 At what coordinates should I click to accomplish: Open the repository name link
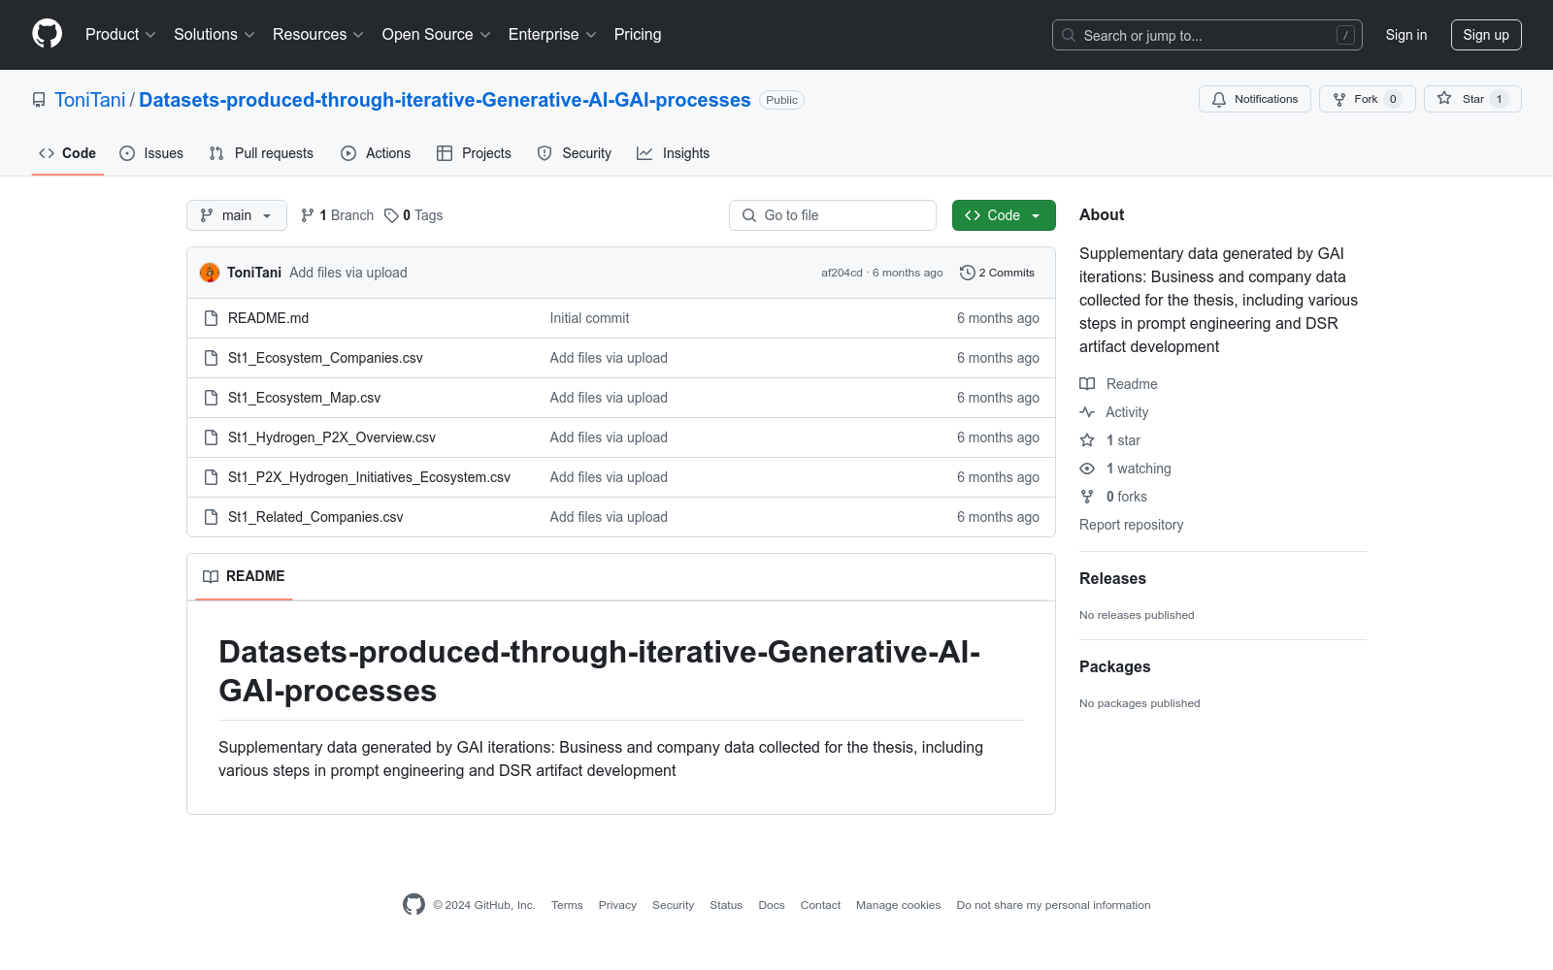click(x=445, y=100)
